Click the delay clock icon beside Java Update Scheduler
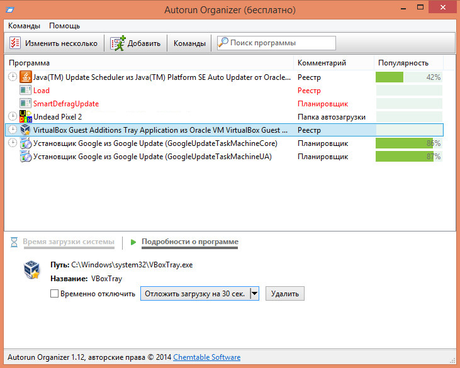This screenshot has height=368, width=460. point(13,77)
